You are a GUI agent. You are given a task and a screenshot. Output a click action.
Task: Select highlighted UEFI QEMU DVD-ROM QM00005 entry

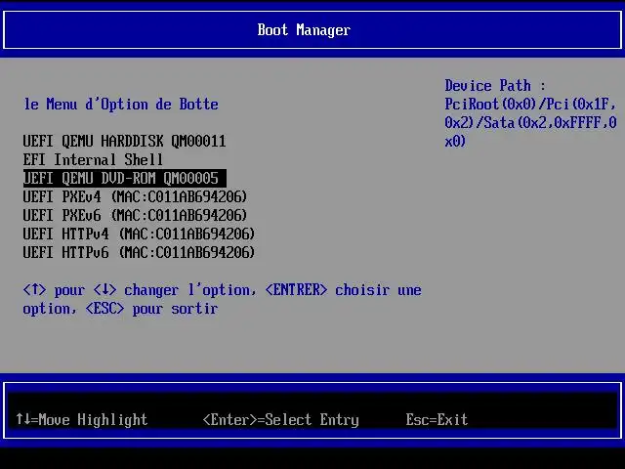pos(124,178)
